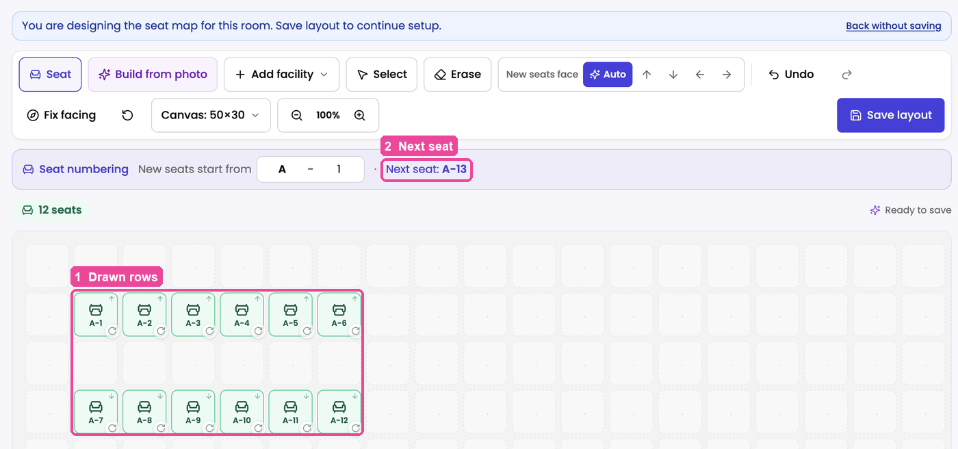The image size is (958, 449).
Task: Click the starting number 1 field
Action: pos(339,170)
